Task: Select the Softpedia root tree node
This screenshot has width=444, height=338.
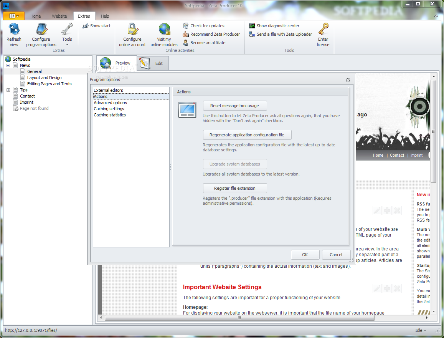Action: (x=21, y=59)
